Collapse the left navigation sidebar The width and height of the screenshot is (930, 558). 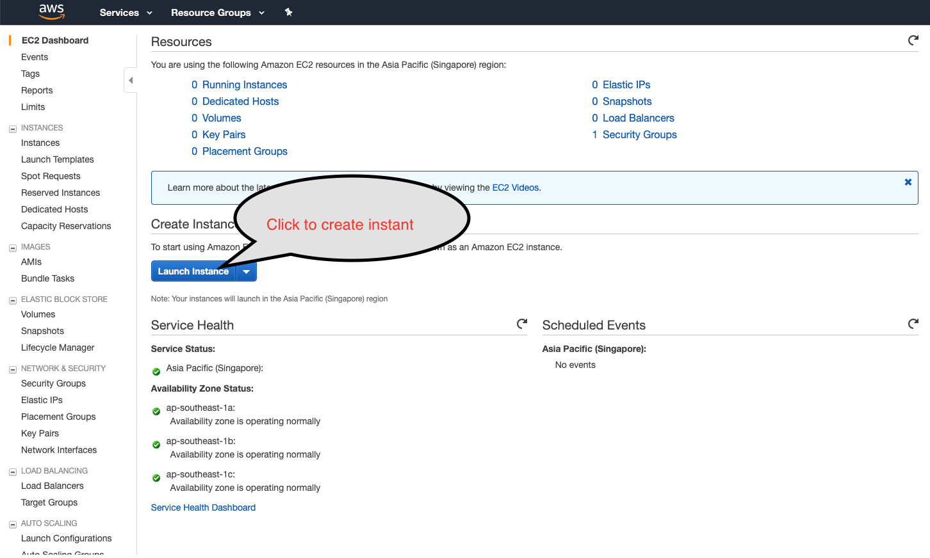[131, 80]
